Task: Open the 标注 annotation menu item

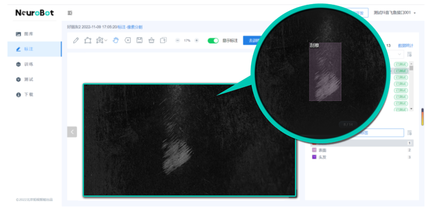Action: tap(34, 49)
